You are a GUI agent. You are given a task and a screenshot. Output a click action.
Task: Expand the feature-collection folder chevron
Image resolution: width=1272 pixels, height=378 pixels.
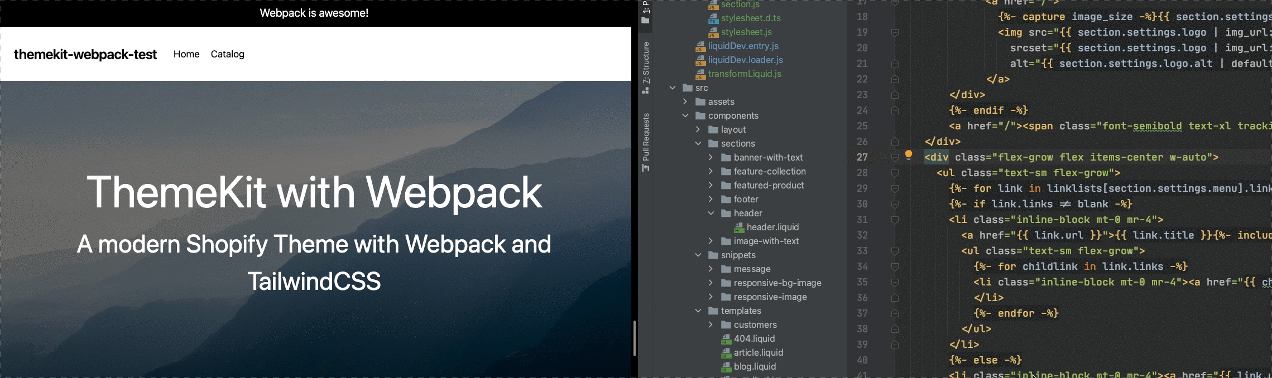[711, 171]
